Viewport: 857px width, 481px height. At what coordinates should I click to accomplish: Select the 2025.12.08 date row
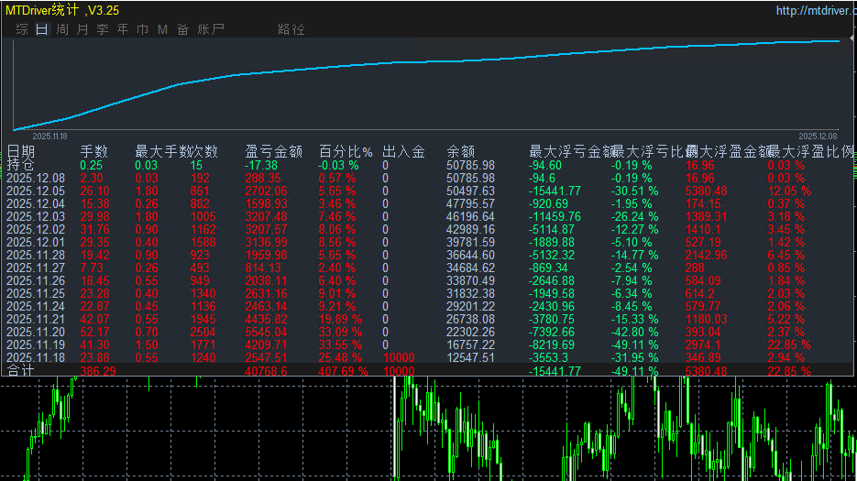pos(36,178)
